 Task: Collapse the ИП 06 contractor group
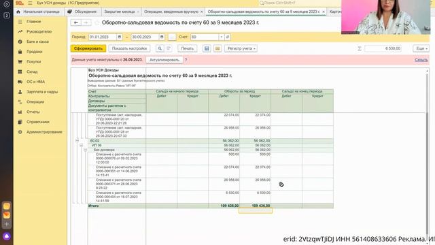pyautogui.click(x=82, y=145)
